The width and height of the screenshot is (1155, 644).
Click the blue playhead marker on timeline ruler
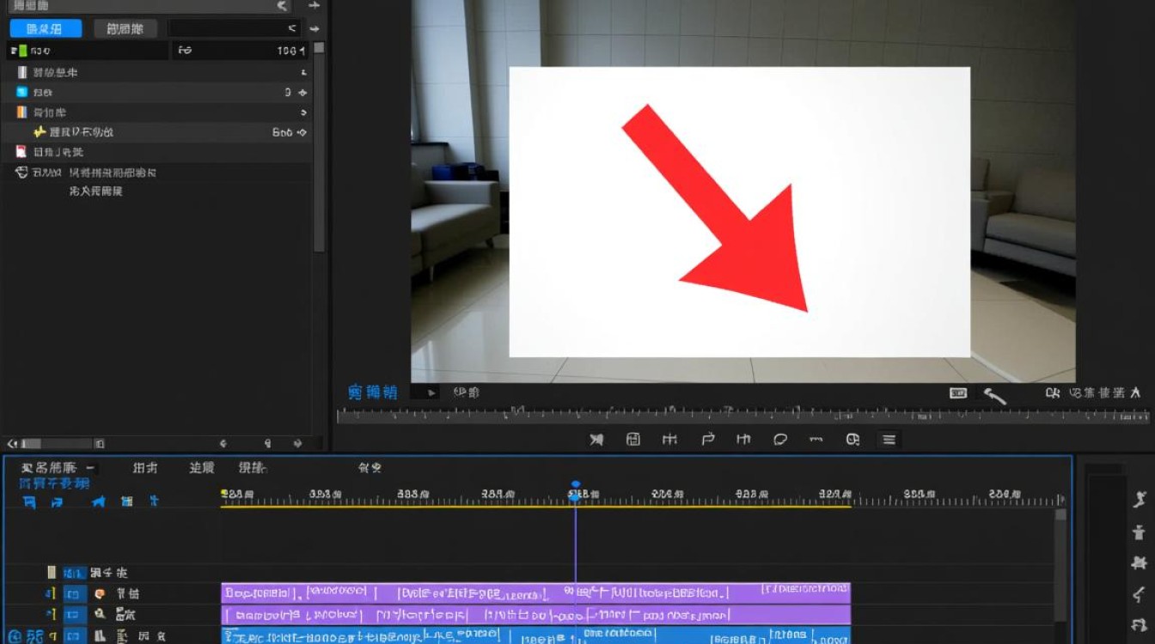pos(576,486)
